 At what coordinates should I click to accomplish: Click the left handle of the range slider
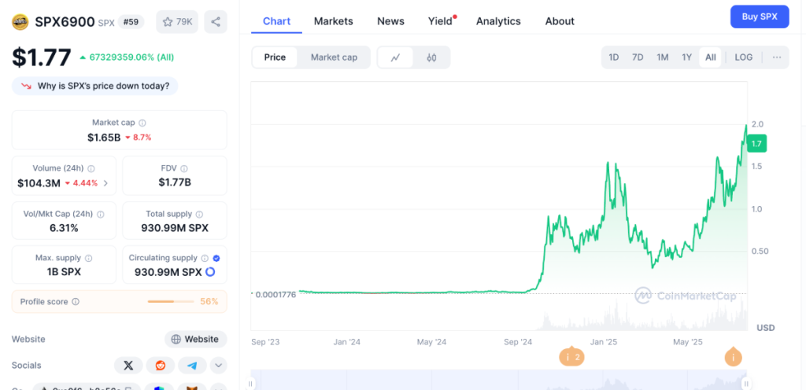[251, 384]
